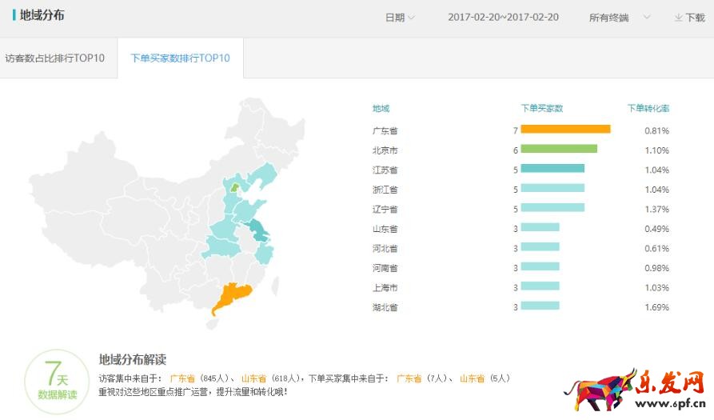
Task: Click the 下单买家数 column header
Action: 542,108
